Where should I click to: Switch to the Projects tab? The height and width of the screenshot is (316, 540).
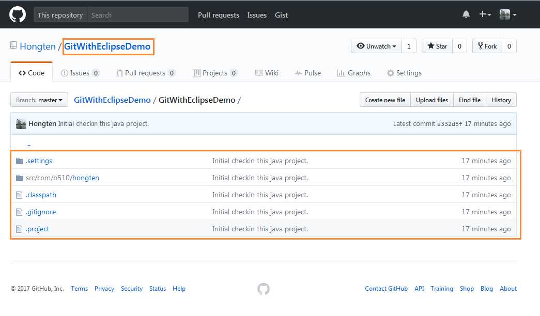[215, 73]
